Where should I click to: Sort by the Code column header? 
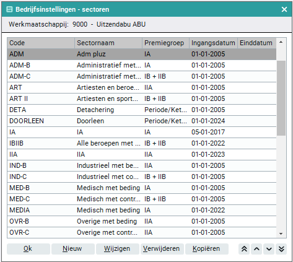click(41, 43)
